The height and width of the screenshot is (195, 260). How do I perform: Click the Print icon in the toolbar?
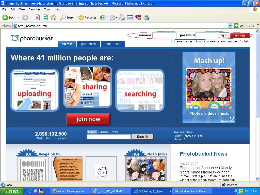[122, 18]
